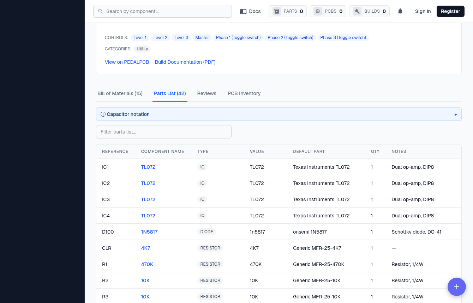Click the 1n5817 value cell
Viewport: 473px width, 303px height.
point(258,232)
